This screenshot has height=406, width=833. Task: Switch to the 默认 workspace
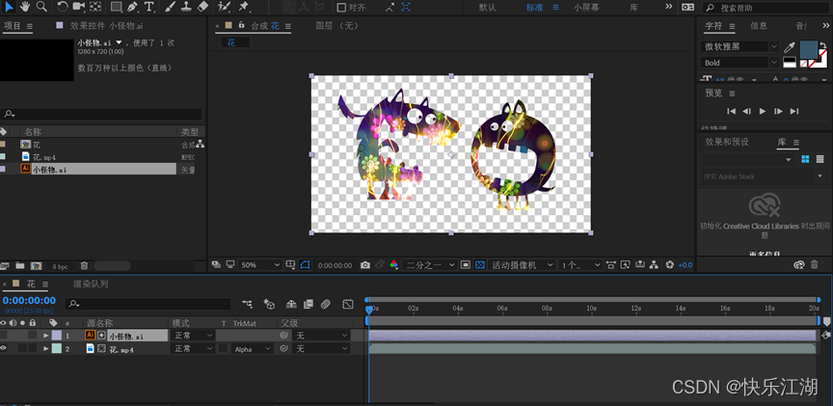point(488,8)
